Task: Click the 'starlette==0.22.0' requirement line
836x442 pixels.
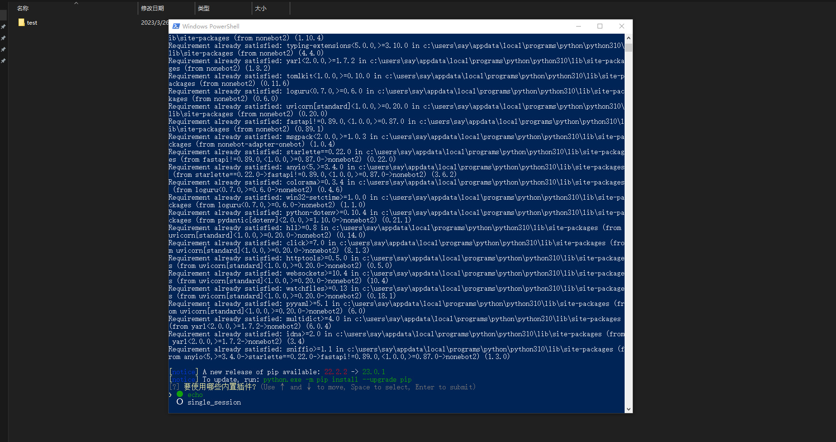Action: click(x=396, y=156)
